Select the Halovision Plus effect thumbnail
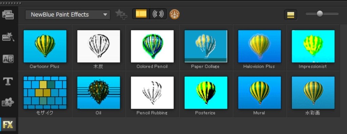 259,46
